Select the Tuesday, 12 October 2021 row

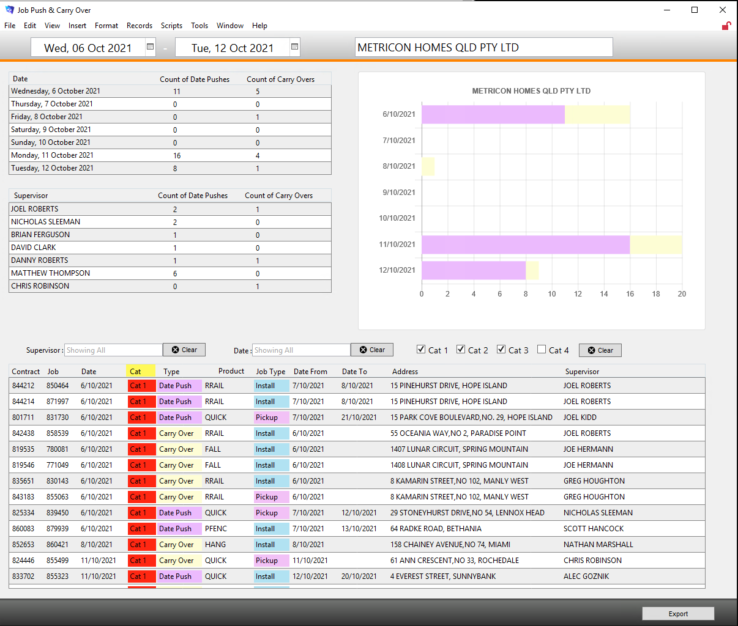(170, 168)
